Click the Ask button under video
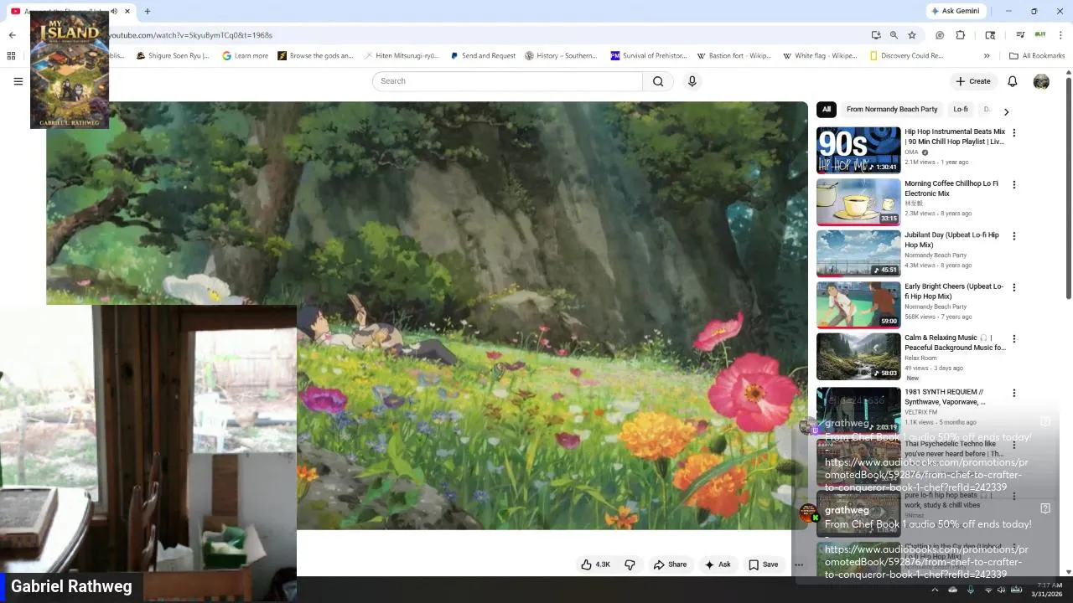Viewport: 1073px width, 603px height. click(x=718, y=564)
